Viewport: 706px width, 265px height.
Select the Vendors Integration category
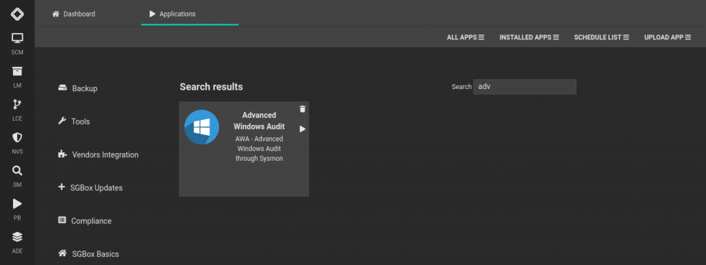98,155
